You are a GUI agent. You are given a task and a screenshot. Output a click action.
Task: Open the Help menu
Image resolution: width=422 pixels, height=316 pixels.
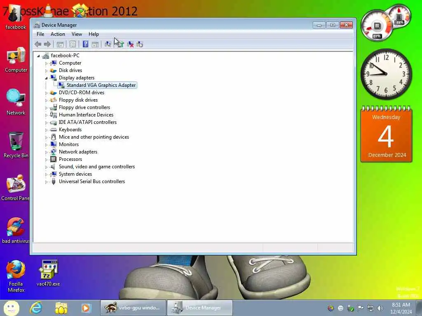point(94,34)
